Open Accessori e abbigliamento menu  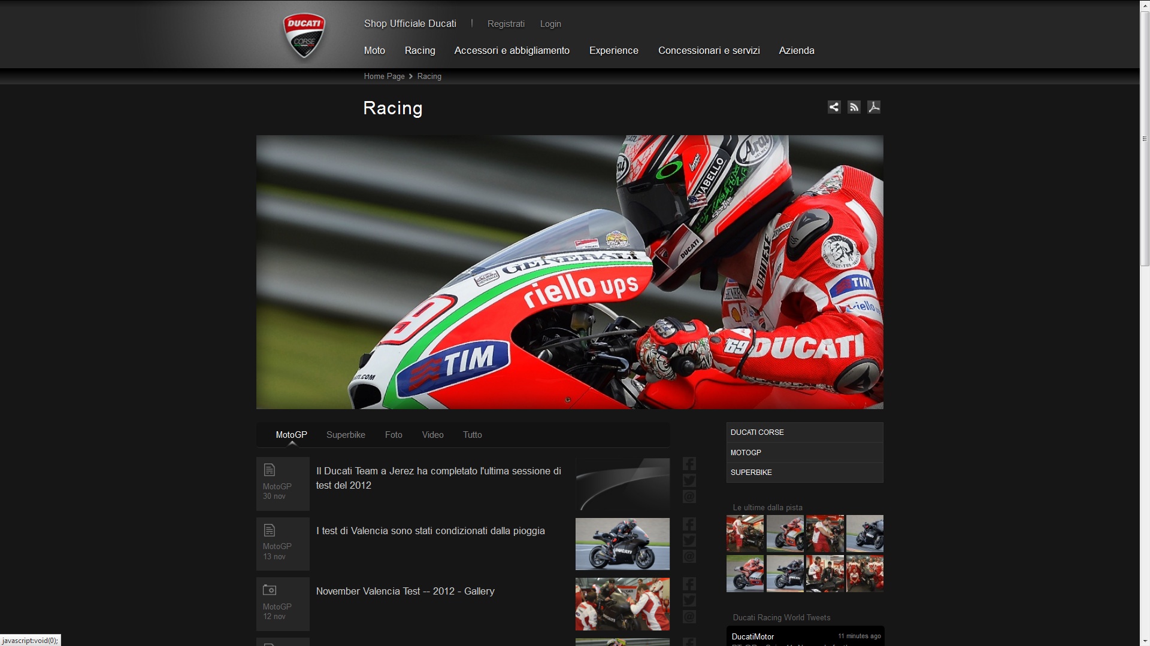coord(512,50)
